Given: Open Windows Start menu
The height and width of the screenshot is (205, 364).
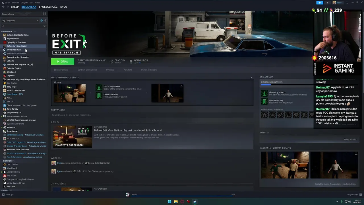Looking at the screenshot, I should 169,202.
